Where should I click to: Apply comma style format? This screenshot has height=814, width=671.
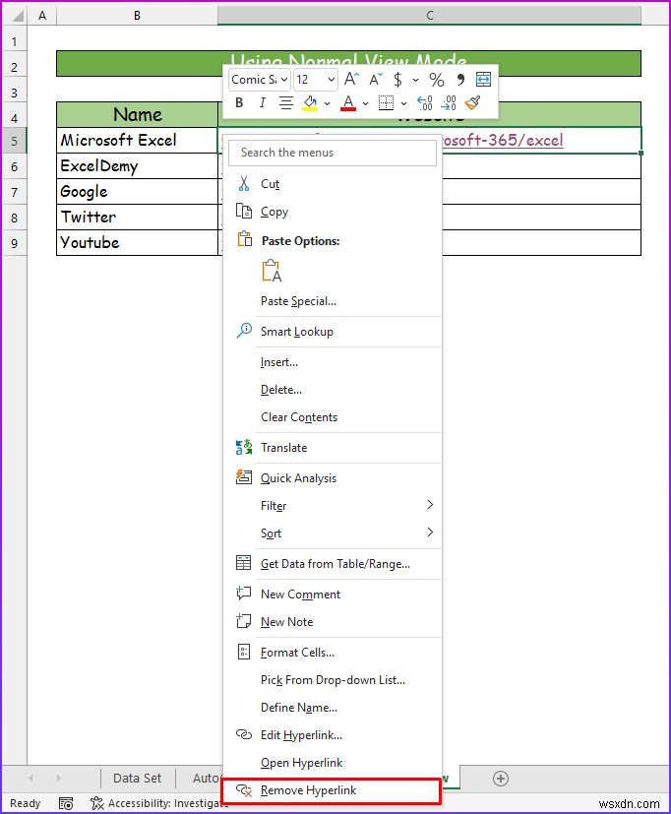tap(460, 80)
